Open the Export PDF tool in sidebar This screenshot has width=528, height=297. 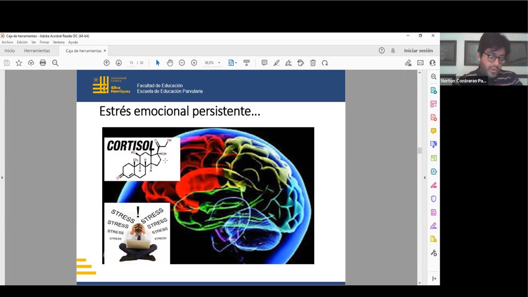click(x=434, y=90)
